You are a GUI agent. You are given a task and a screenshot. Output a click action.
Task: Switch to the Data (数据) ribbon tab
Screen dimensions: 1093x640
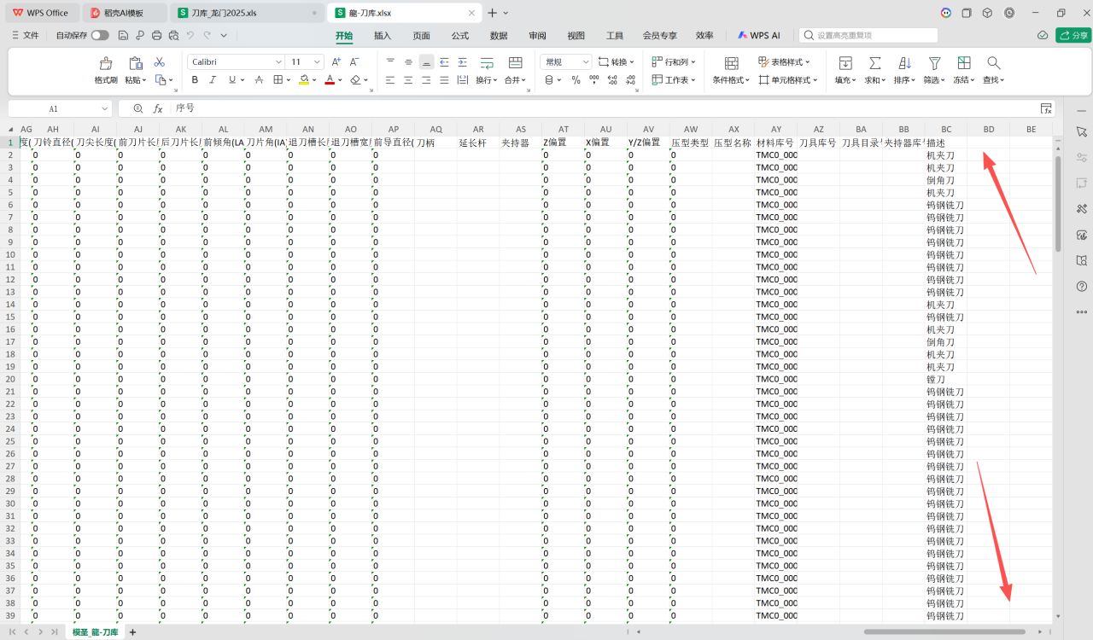click(x=499, y=36)
